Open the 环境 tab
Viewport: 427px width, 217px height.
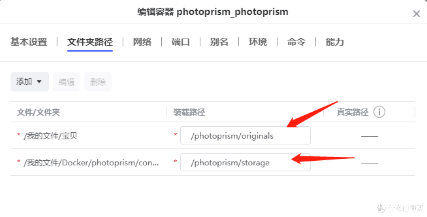point(258,42)
